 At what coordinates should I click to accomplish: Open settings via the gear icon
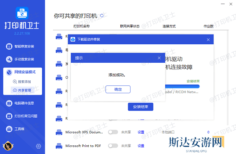coord(39,146)
